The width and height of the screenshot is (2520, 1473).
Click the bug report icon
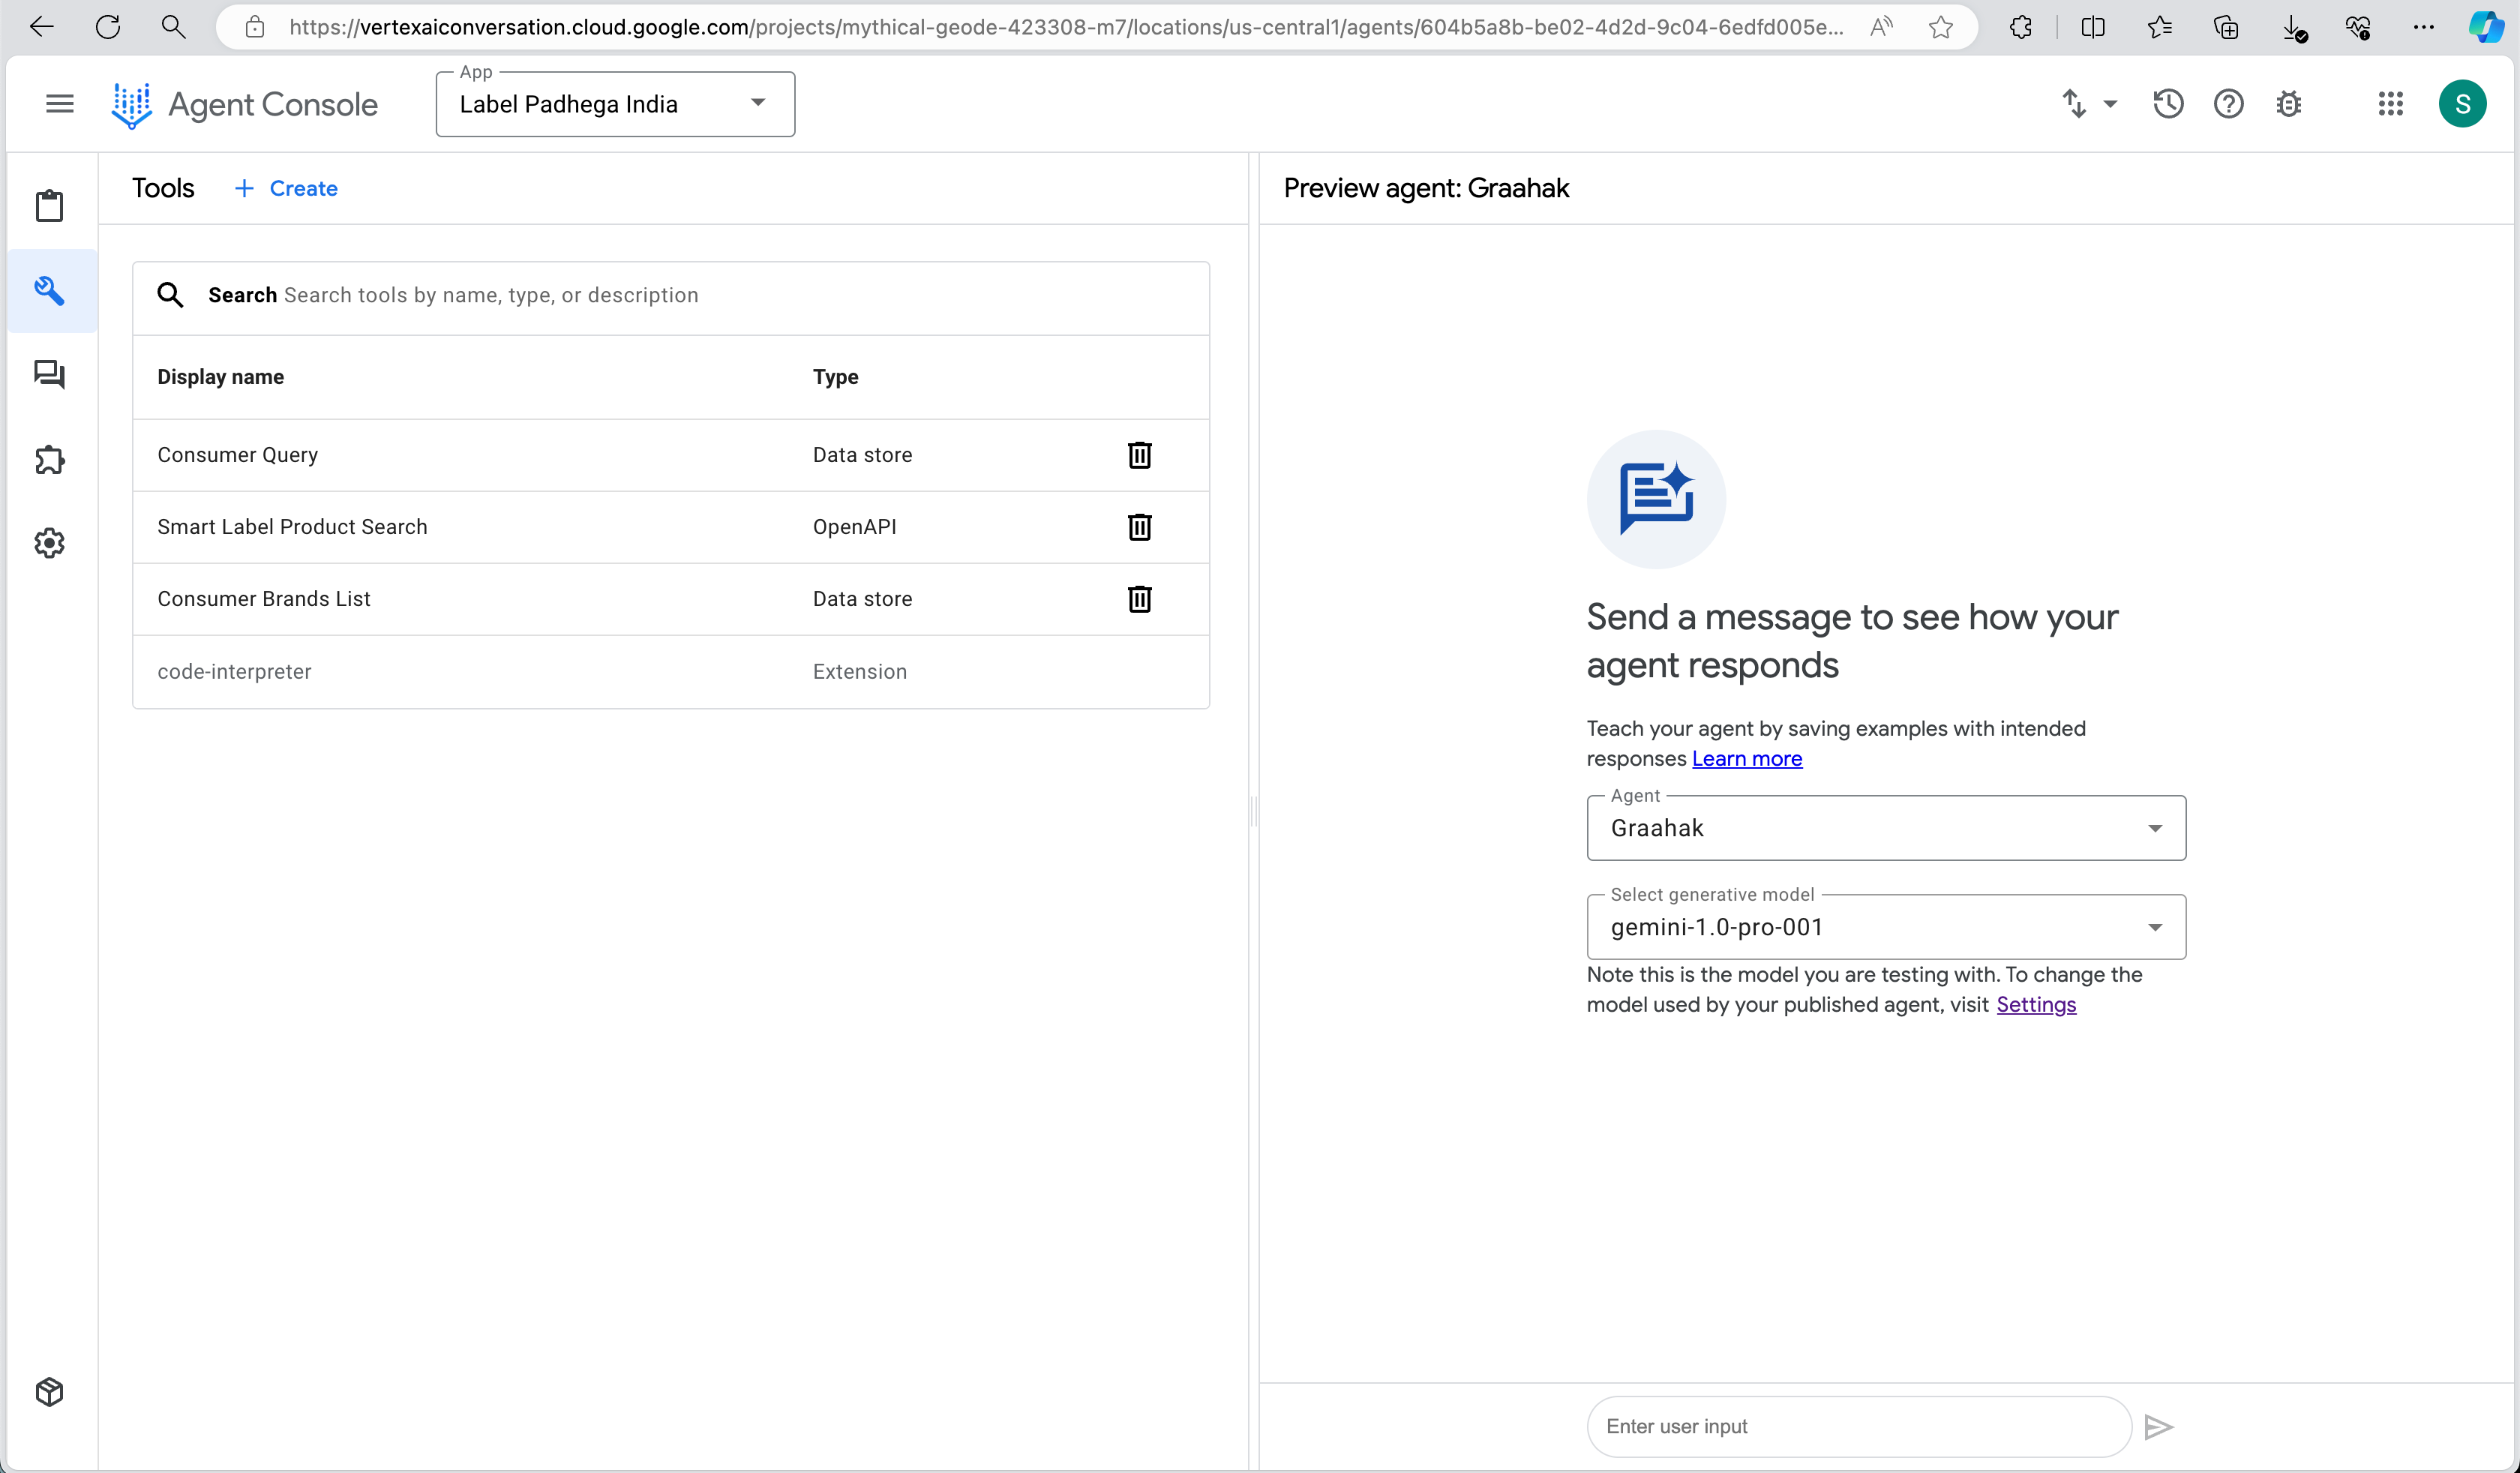(x=2288, y=104)
